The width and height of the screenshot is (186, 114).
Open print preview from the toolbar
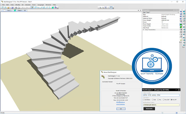tap(19, 8)
